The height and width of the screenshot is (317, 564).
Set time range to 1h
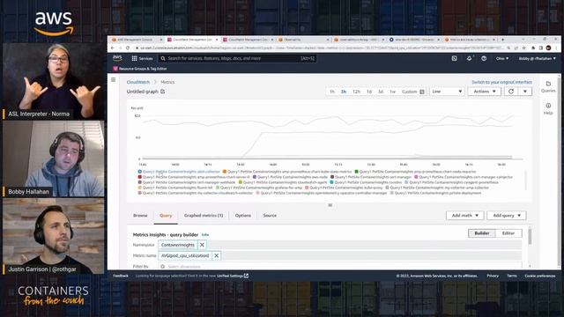coord(332,92)
